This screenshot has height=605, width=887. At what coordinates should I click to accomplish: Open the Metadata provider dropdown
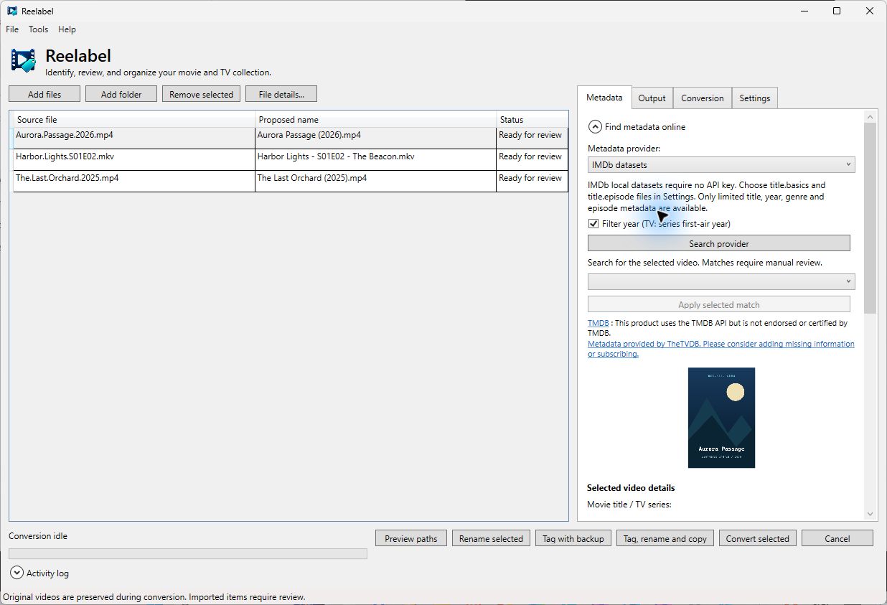point(721,165)
